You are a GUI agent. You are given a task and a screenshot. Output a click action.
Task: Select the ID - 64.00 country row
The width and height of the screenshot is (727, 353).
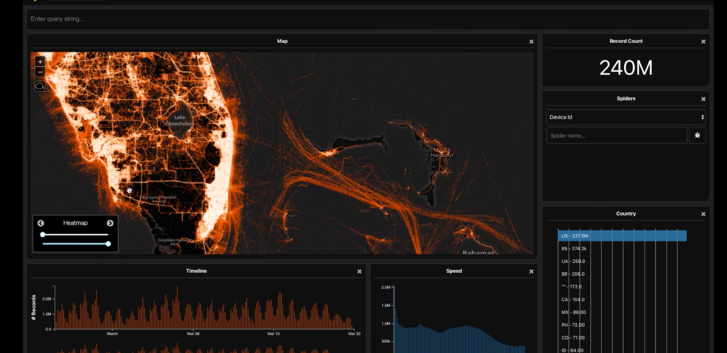pyautogui.click(x=572, y=350)
